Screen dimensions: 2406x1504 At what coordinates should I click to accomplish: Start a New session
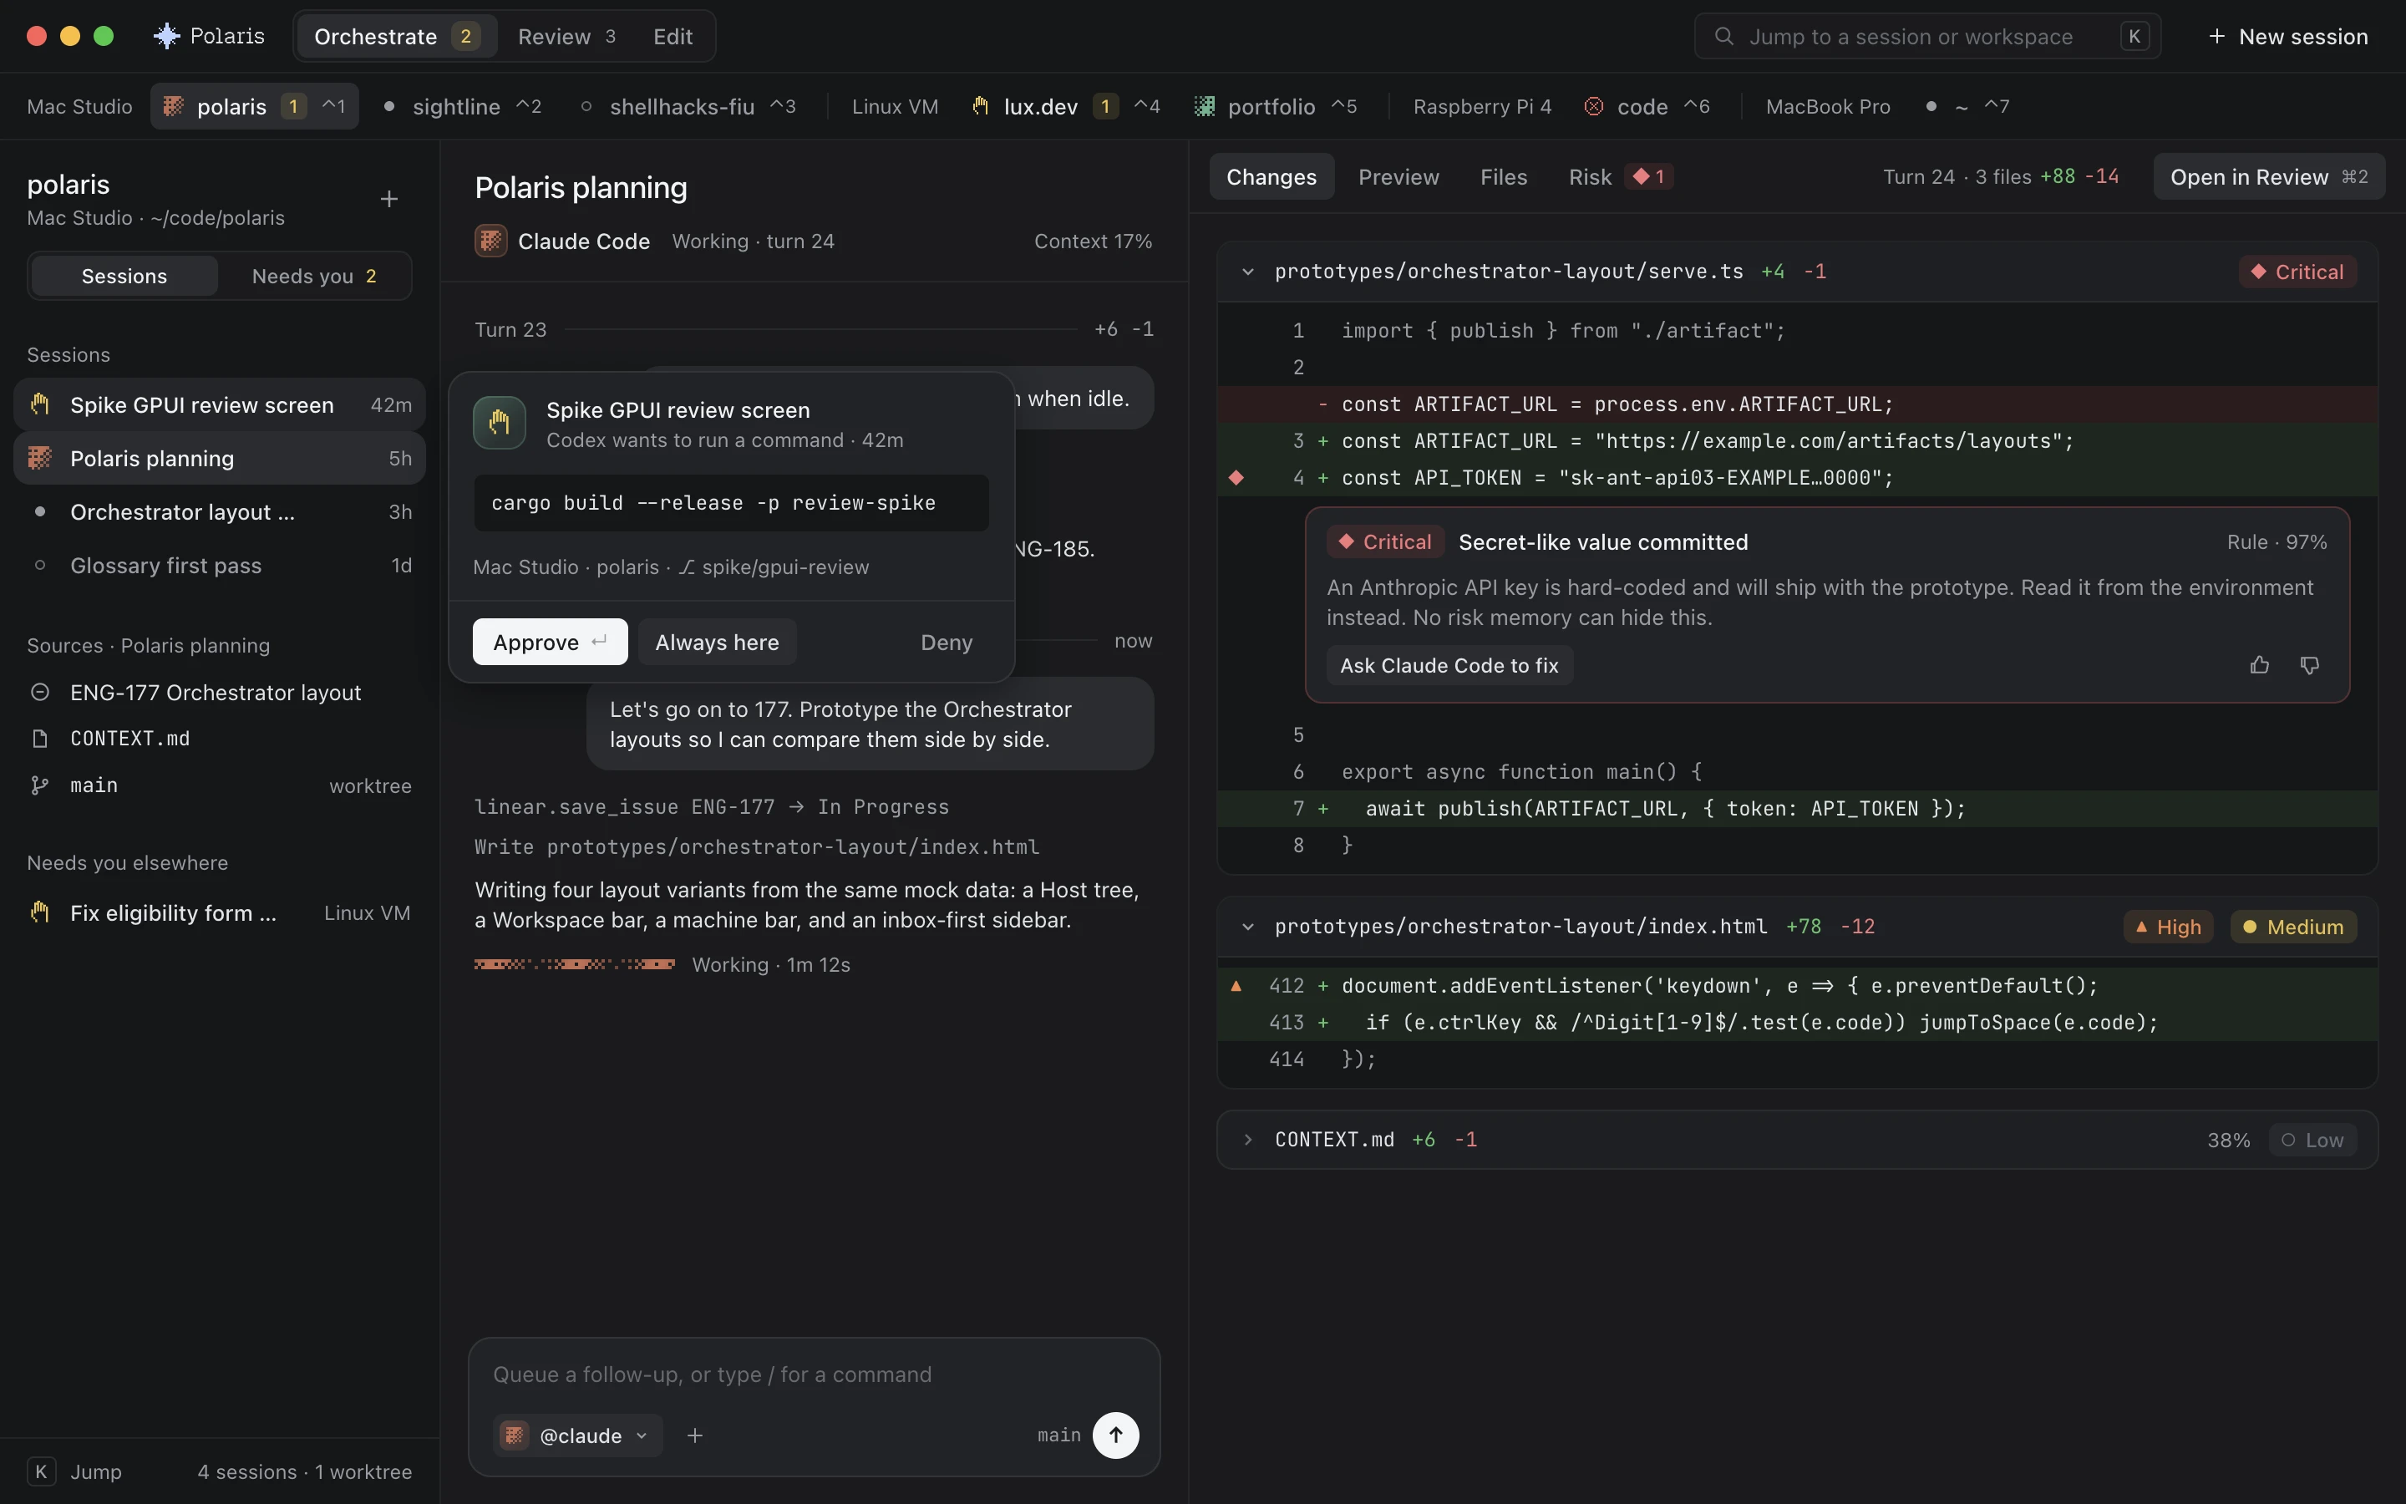(x=2289, y=37)
